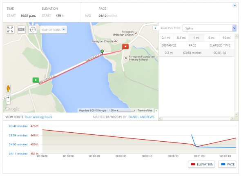Click the PACE column header in splits
Viewport: 241px width, 176px height.
point(192,45)
